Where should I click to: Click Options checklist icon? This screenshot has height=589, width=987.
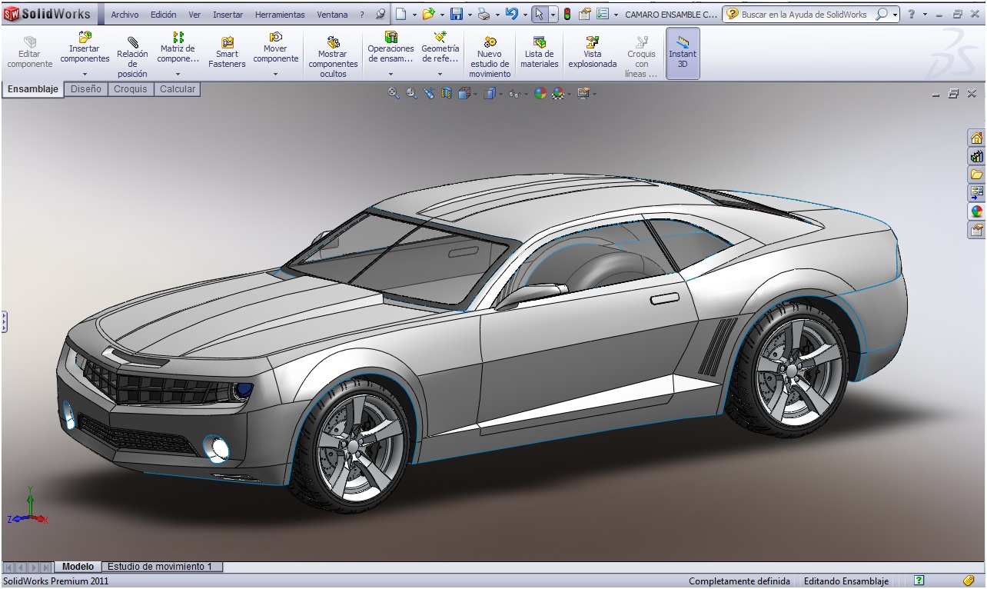pyautogui.click(x=603, y=14)
